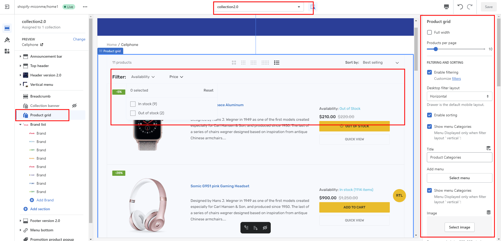Open the Price filter menu

tap(176, 77)
